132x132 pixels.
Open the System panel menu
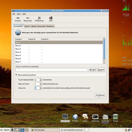pos(7,130)
